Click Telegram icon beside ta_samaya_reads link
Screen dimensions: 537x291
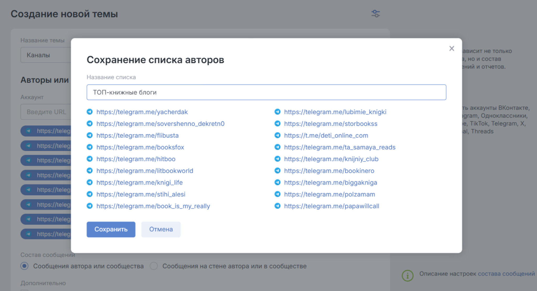pos(277,147)
